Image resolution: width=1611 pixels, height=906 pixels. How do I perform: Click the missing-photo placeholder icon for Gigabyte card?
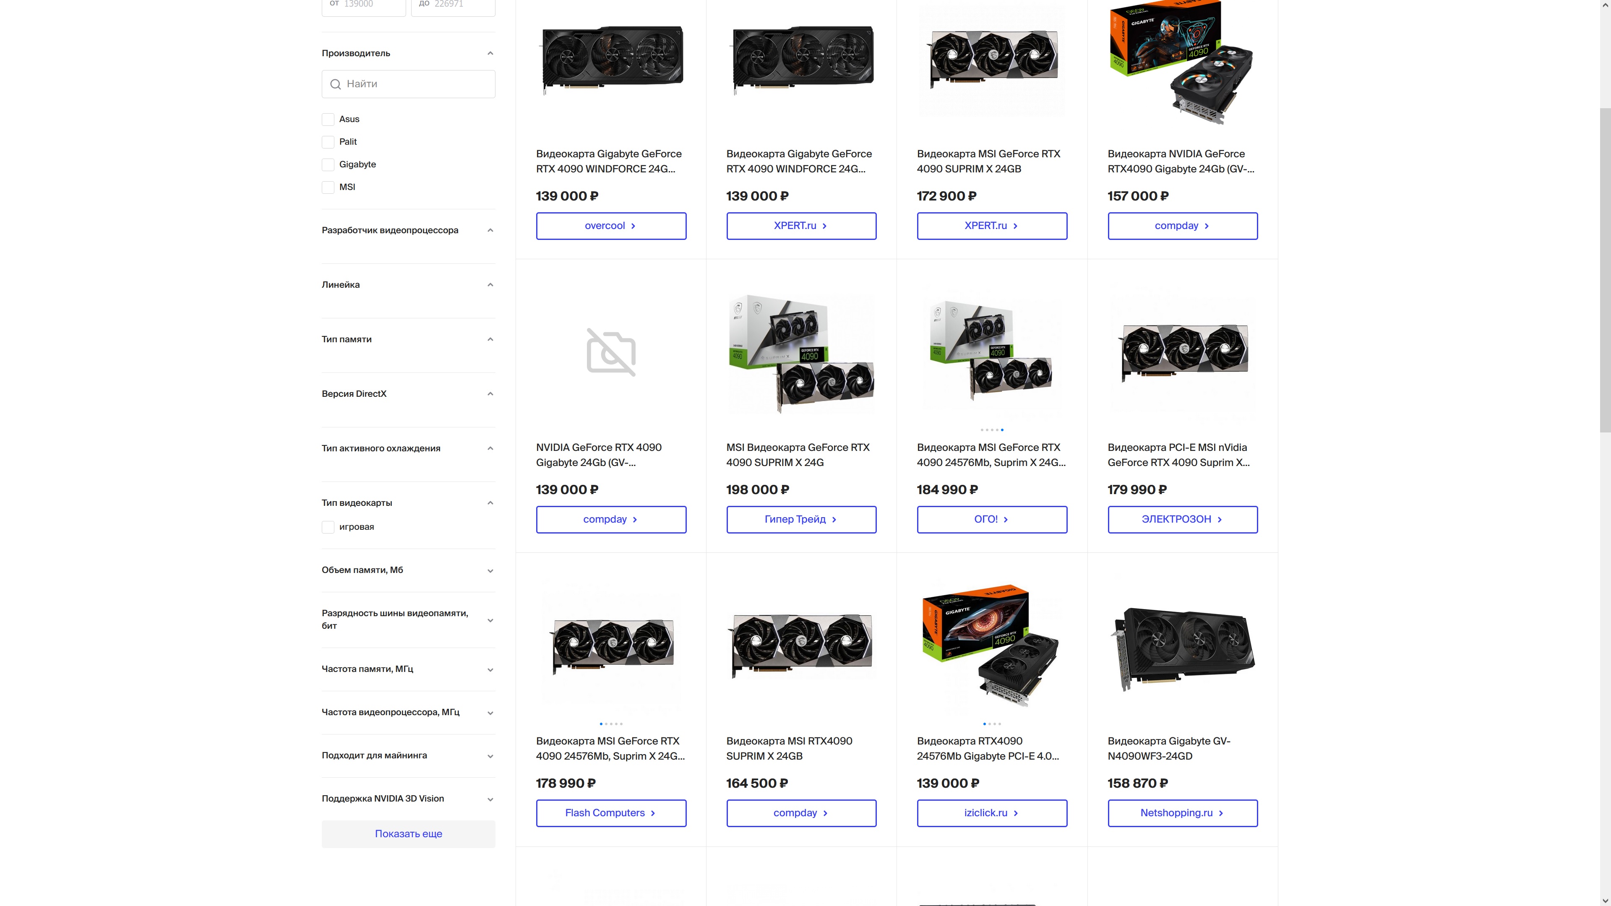(x=611, y=353)
